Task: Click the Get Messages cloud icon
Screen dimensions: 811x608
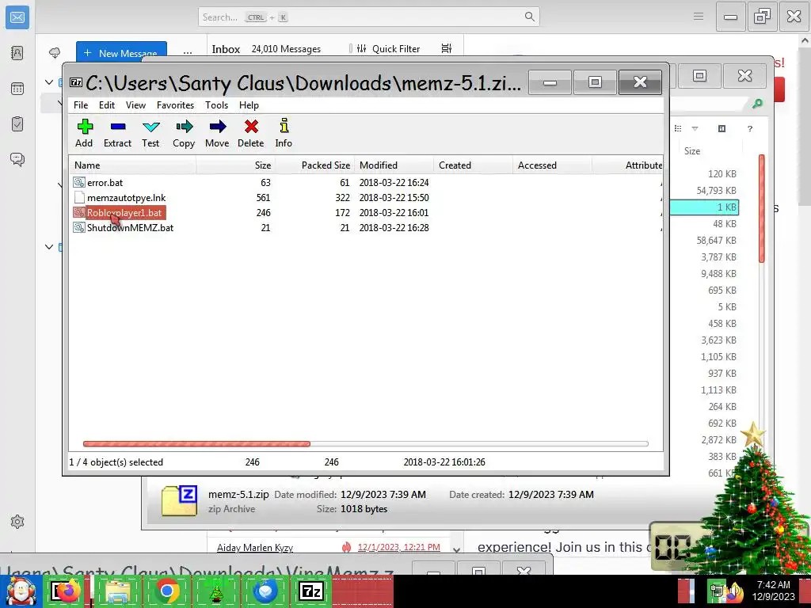Action: click(x=55, y=53)
